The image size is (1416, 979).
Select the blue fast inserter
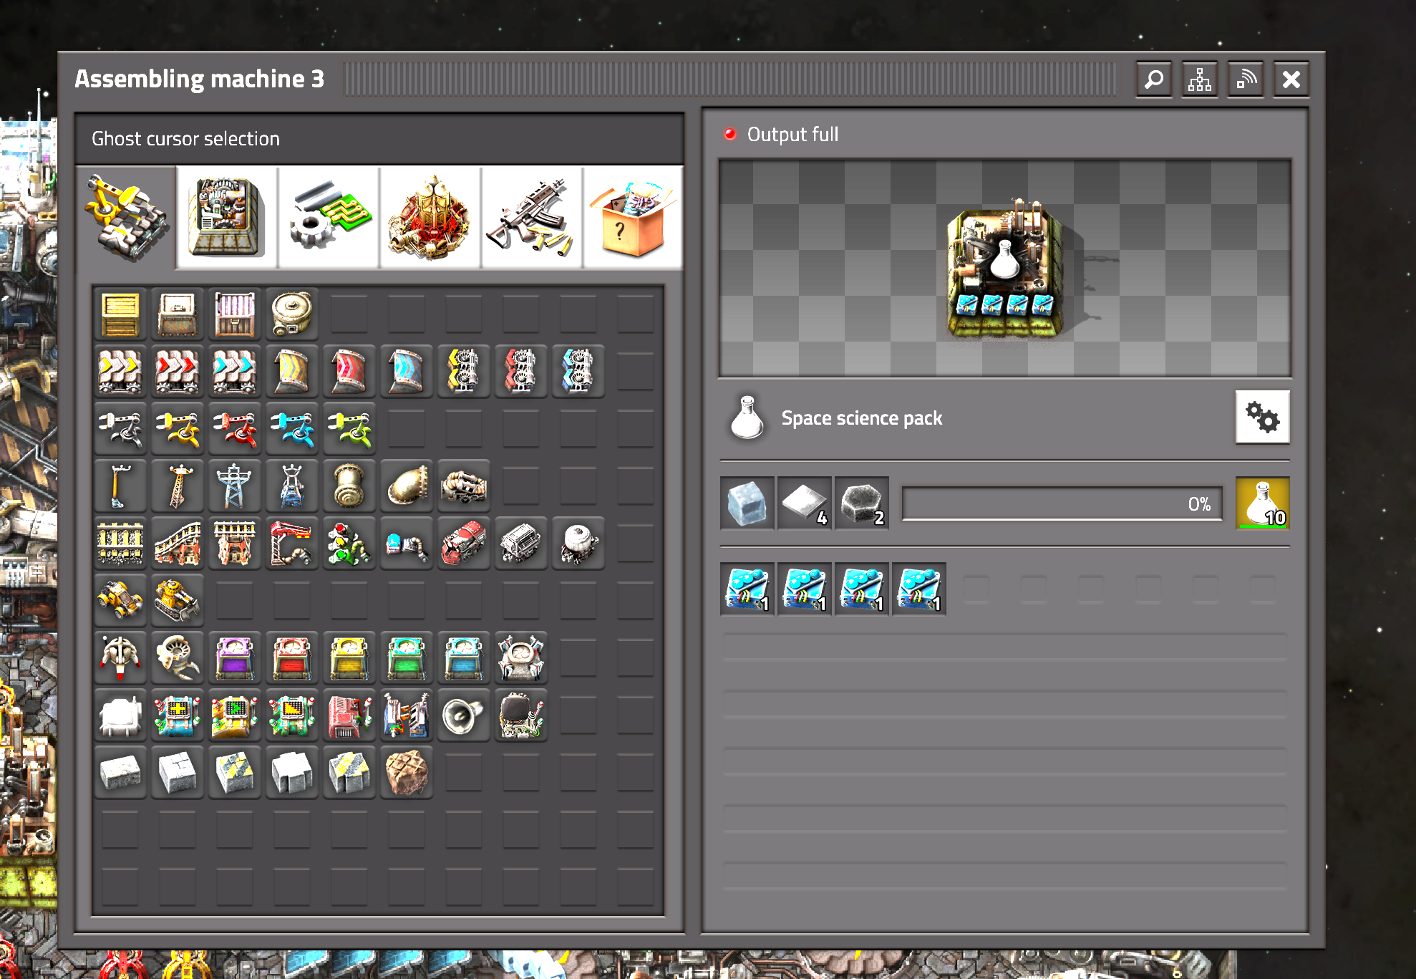point(292,428)
